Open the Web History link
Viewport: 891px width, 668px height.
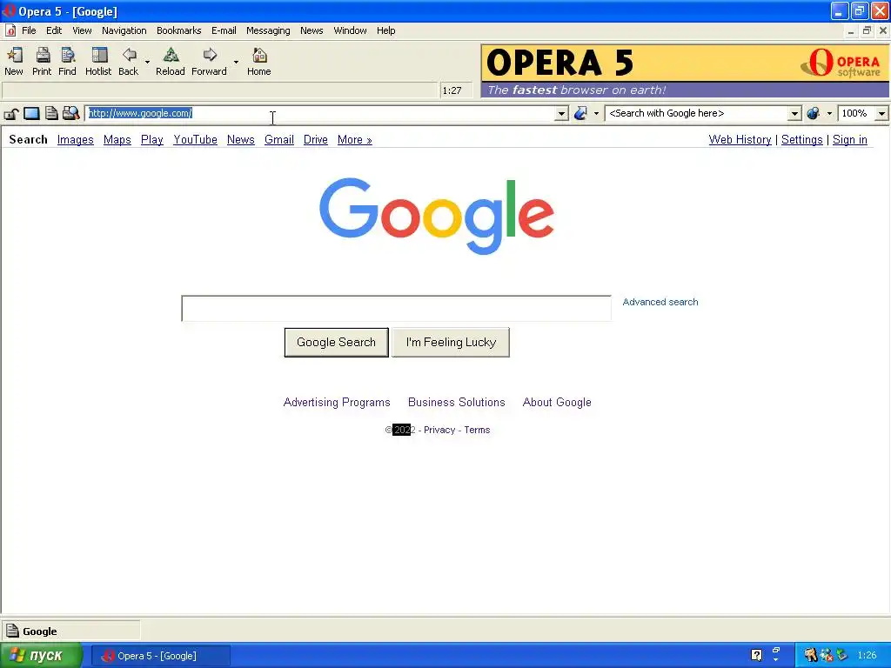click(740, 140)
